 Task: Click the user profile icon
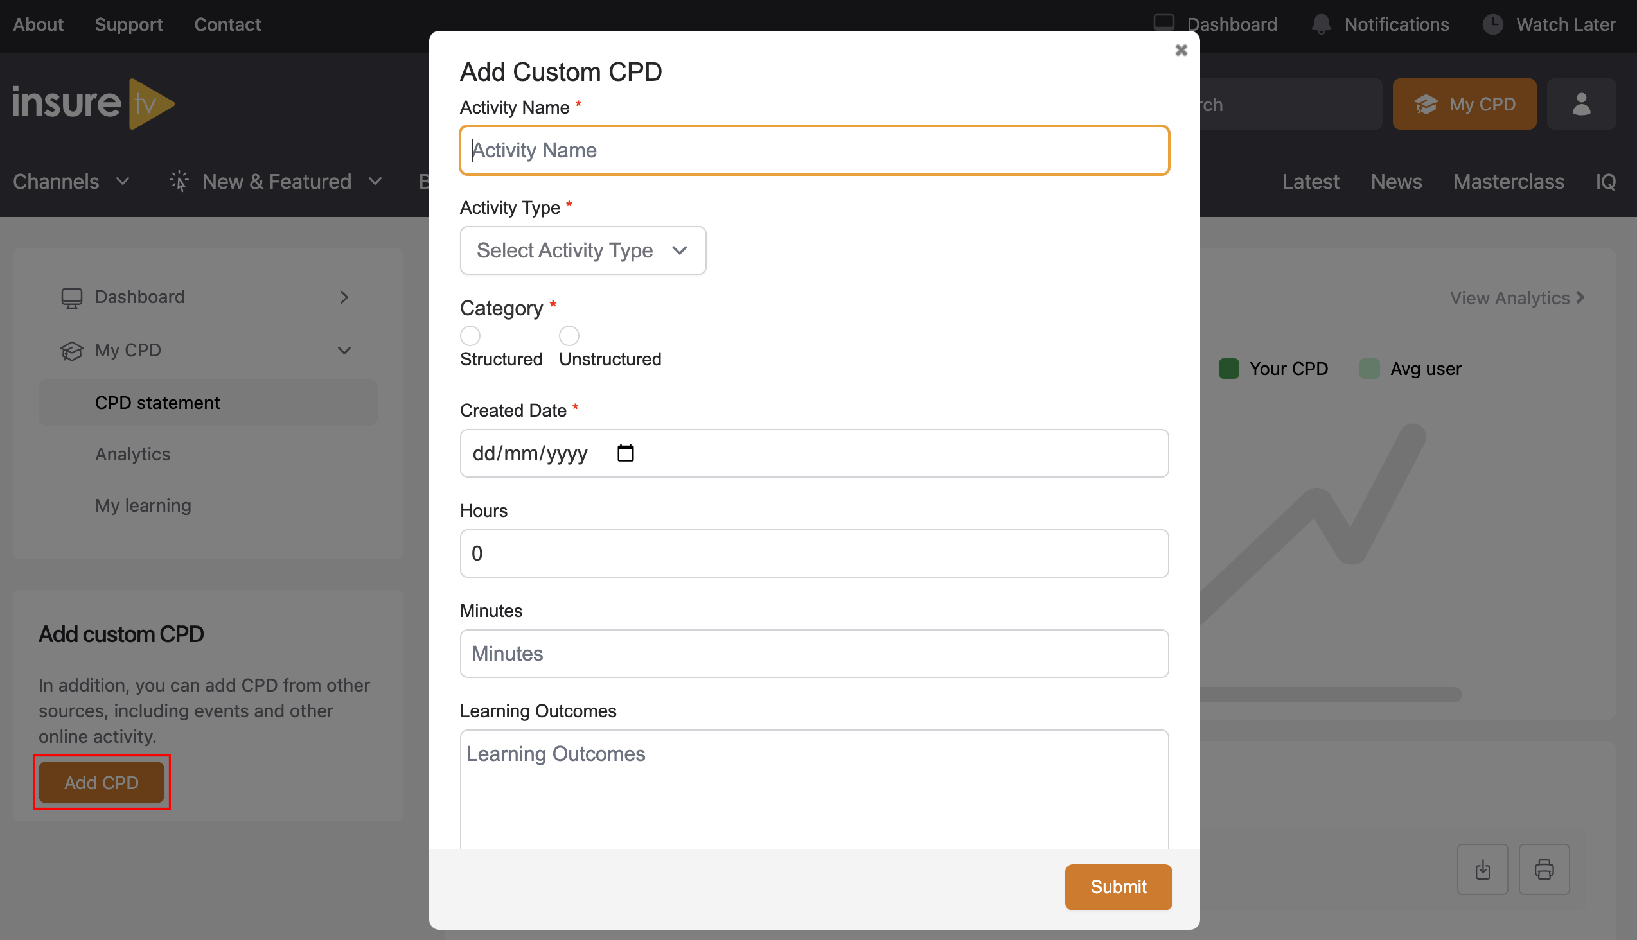pos(1582,104)
